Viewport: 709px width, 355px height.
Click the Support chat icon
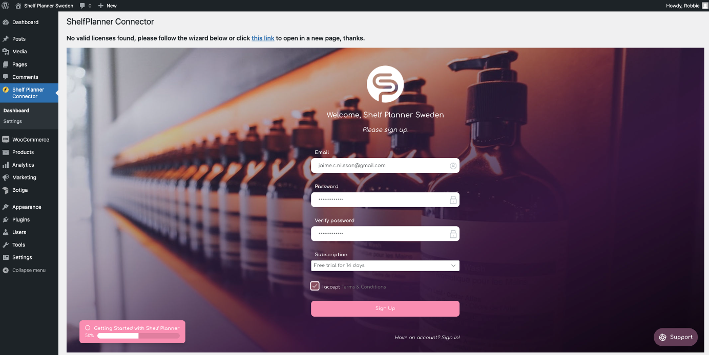[662, 337]
